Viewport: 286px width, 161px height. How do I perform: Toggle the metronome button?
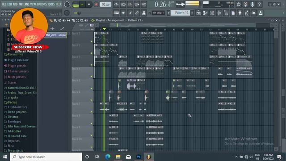click(x=116, y=4)
